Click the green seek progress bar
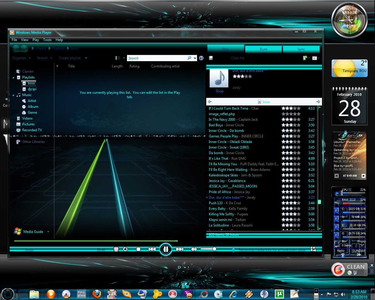This screenshot has height=300, width=375. [96, 241]
